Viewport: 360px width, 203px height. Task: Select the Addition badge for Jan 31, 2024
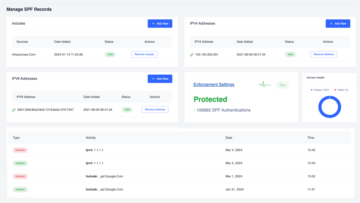[20, 190]
